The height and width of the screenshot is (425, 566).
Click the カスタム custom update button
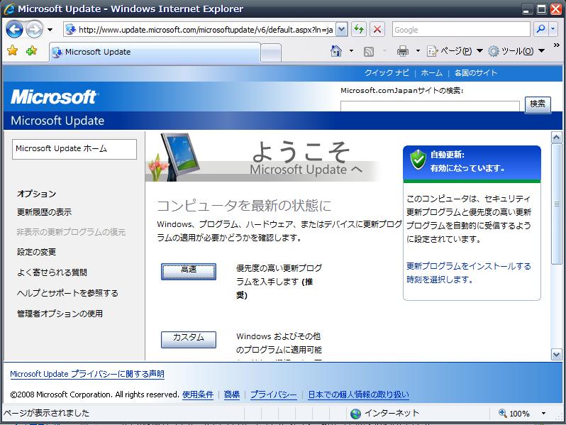tap(189, 339)
